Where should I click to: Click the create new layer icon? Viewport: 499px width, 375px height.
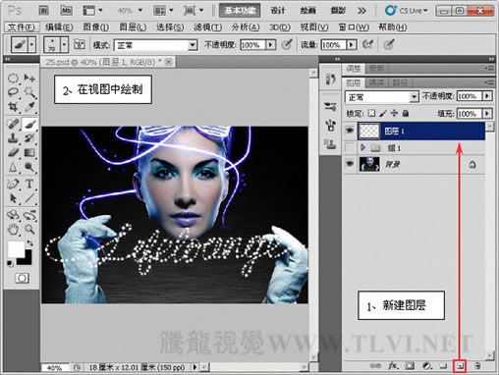[x=460, y=366]
